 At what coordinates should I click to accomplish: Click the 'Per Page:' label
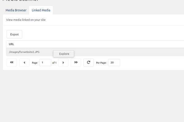click(x=101, y=63)
